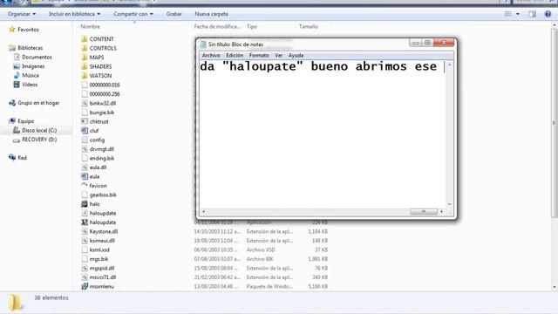The height and width of the screenshot is (314, 558).
Task: Click the Red network icon
Action: tap(12, 157)
